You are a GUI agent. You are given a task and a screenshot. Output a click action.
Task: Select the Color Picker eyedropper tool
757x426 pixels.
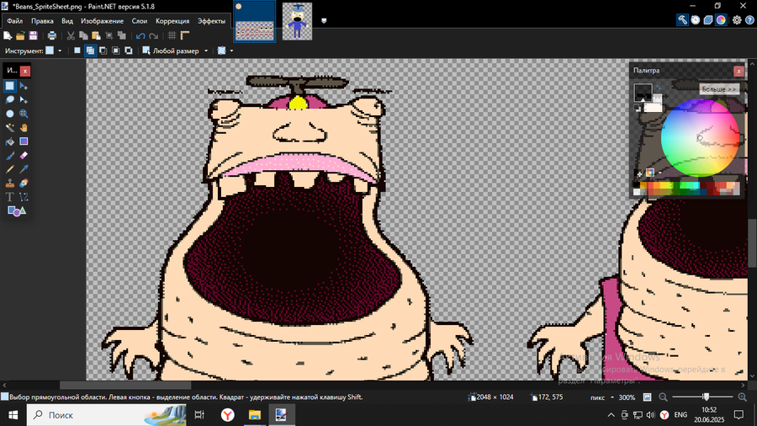(x=24, y=169)
